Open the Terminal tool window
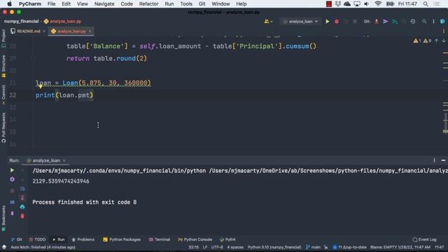This screenshot has width=448, height=252. pyautogui.click(x=160, y=239)
